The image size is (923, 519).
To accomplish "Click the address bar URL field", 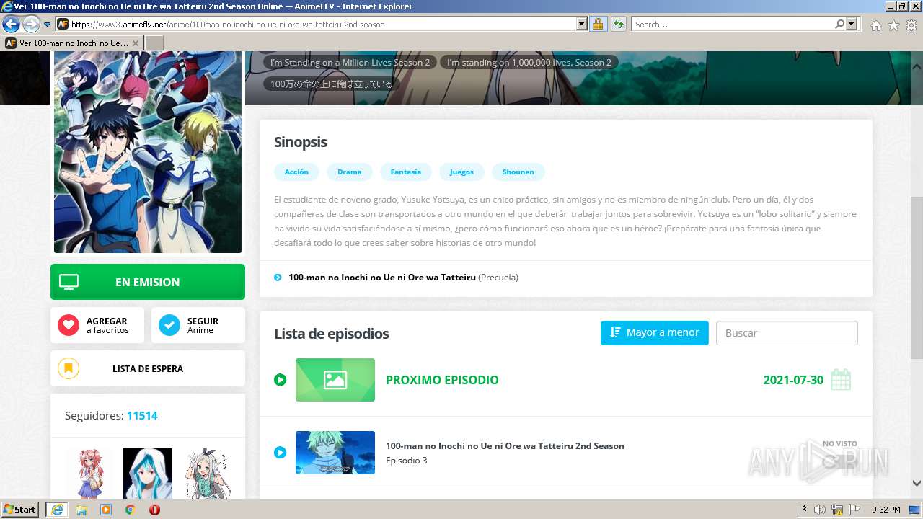I will click(x=322, y=24).
